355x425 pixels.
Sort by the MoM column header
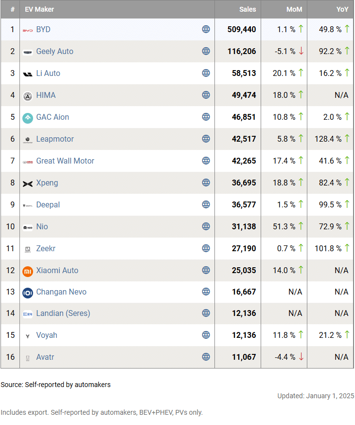tap(294, 9)
